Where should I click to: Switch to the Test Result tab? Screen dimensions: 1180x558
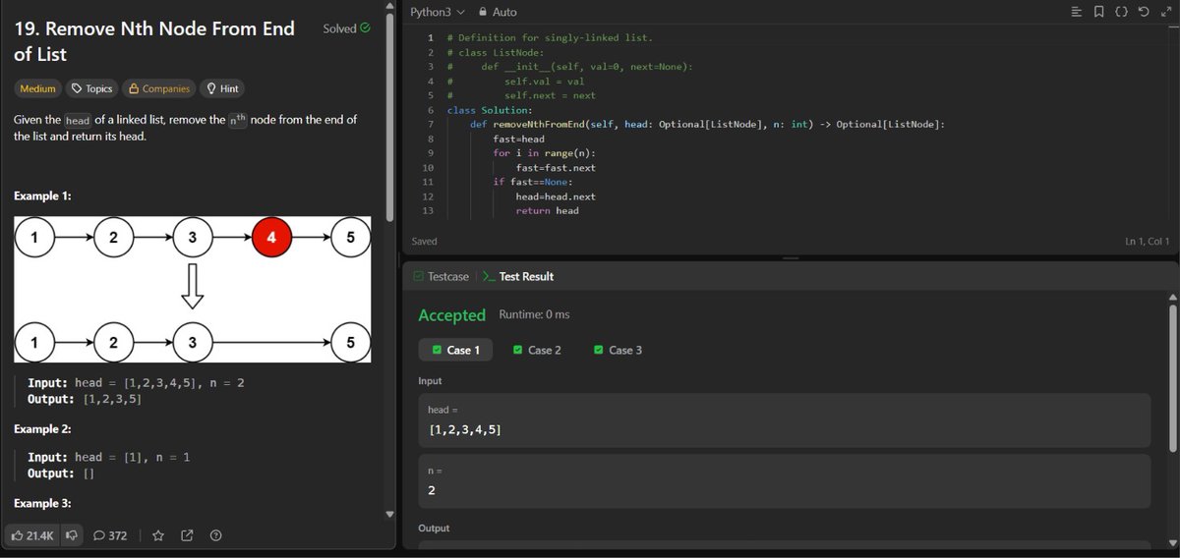(519, 276)
